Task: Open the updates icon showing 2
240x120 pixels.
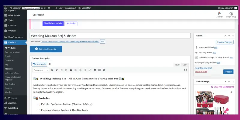Action: tap(43, 8)
